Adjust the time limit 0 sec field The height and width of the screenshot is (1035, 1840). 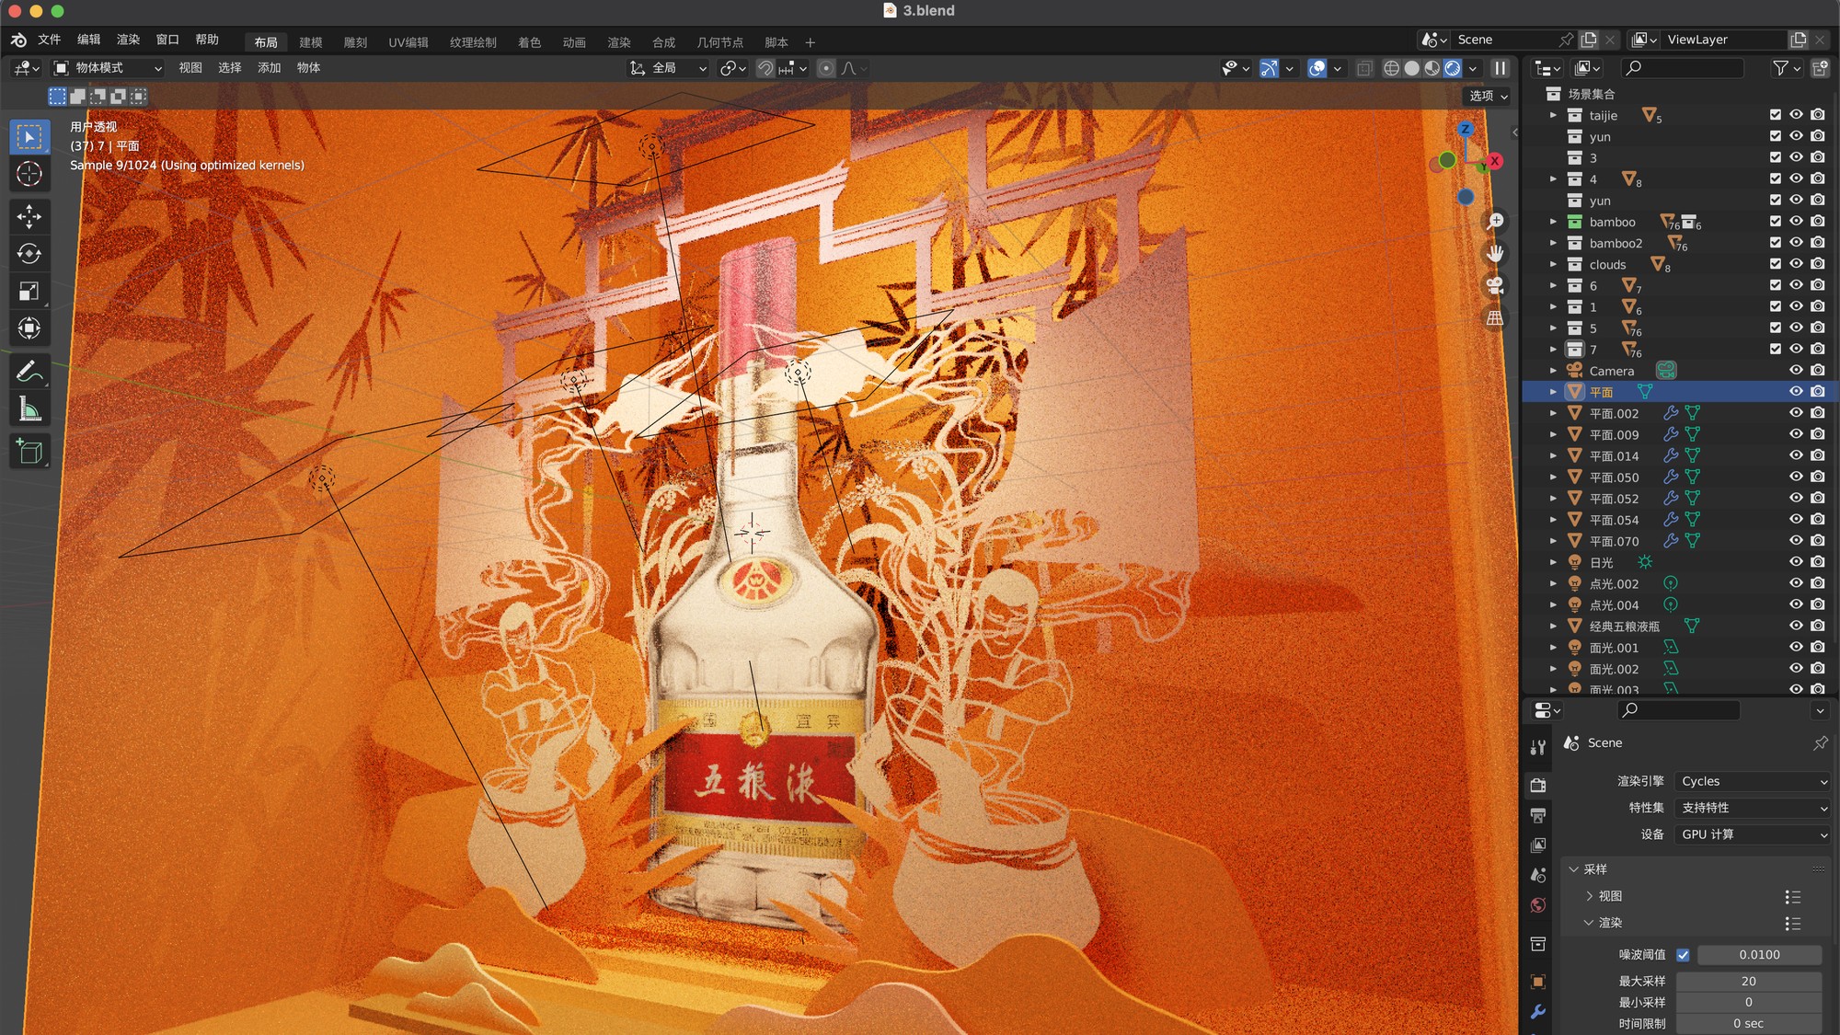(x=1748, y=1024)
